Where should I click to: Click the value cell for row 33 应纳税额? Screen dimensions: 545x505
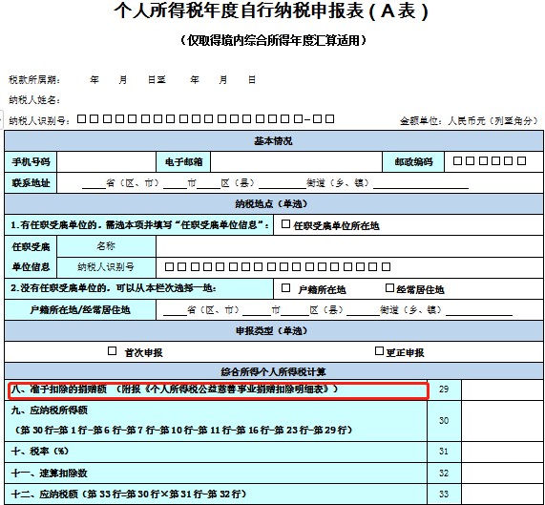click(x=502, y=494)
